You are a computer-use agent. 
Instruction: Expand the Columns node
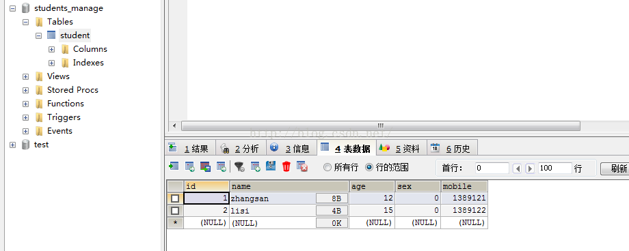click(x=51, y=49)
